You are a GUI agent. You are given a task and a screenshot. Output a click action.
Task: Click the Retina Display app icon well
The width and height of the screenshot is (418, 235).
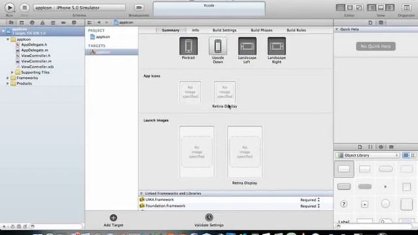point(225,92)
